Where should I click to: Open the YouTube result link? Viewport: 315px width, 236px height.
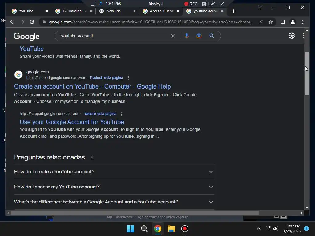32,49
